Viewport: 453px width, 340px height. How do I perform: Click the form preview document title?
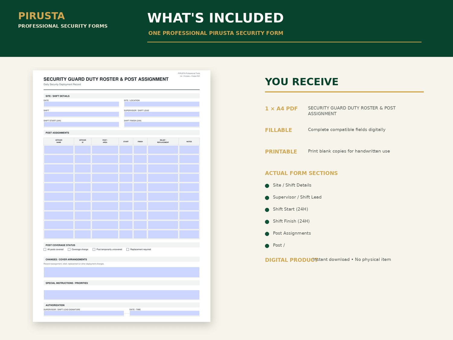(106, 79)
